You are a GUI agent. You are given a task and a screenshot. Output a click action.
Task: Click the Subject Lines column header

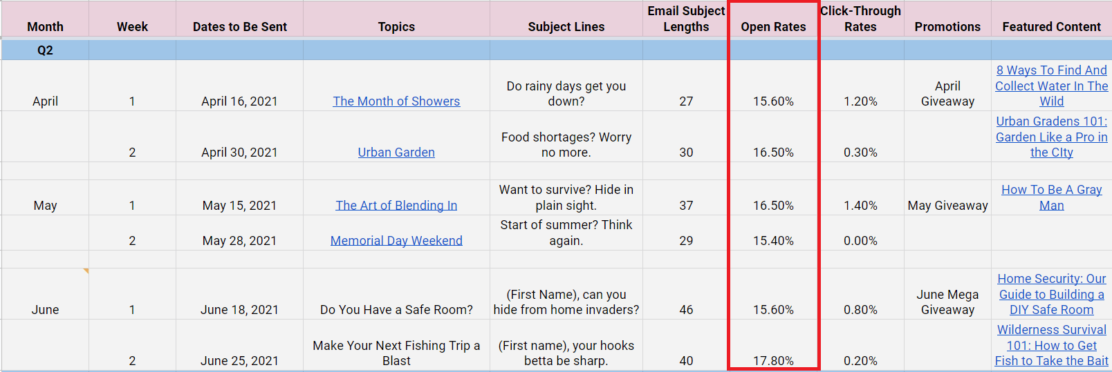coord(566,27)
